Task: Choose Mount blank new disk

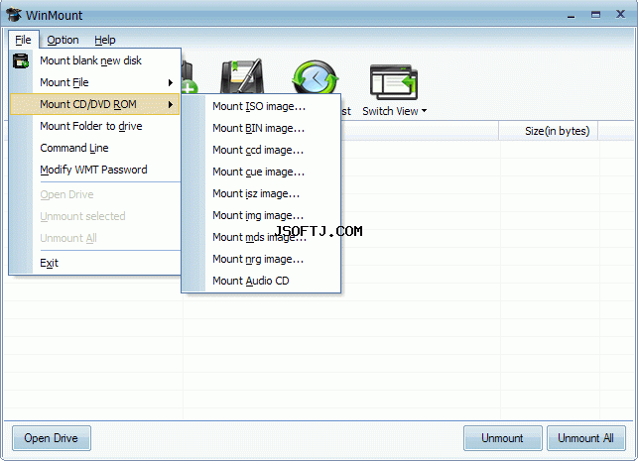Action: point(94,60)
